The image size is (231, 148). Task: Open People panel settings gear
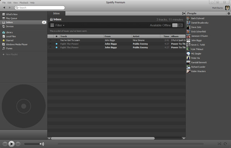pyautogui.click(x=228, y=13)
